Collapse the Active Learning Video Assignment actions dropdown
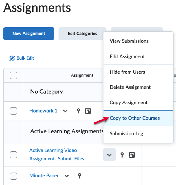This screenshot has width=176, height=185. pyautogui.click(x=109, y=155)
